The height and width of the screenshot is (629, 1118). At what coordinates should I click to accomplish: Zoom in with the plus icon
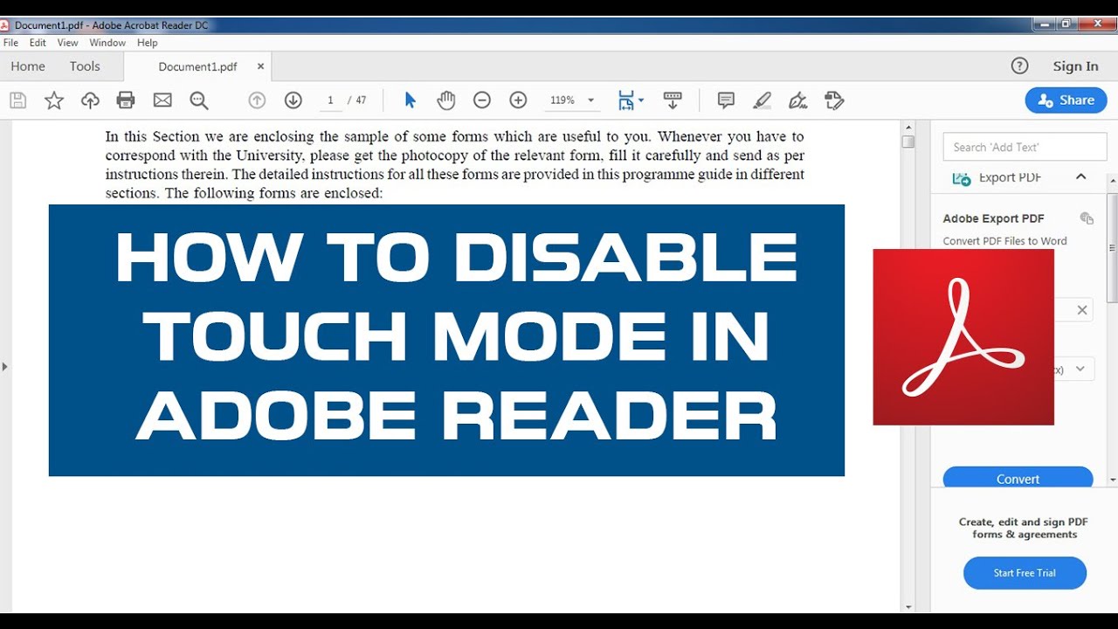pyautogui.click(x=519, y=100)
